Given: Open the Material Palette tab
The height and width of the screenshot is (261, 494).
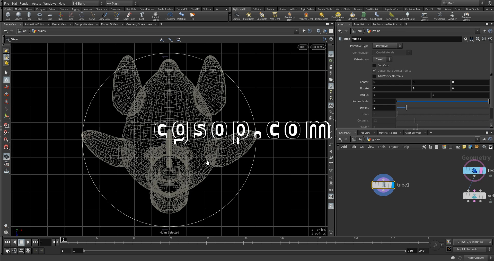Looking at the screenshot, I should (x=388, y=133).
